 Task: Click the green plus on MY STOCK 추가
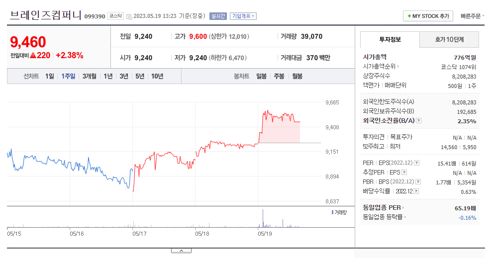click(x=409, y=16)
